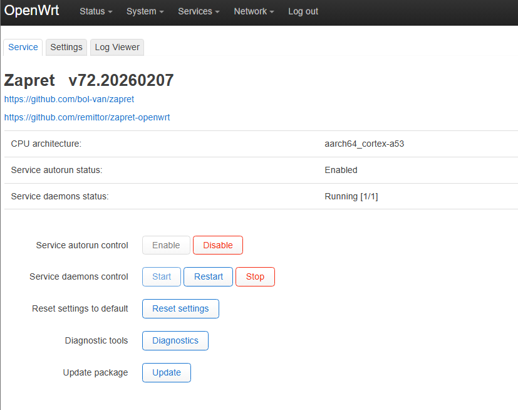The width and height of the screenshot is (518, 410).
Task: Open the Services dropdown menu
Action: tap(199, 11)
